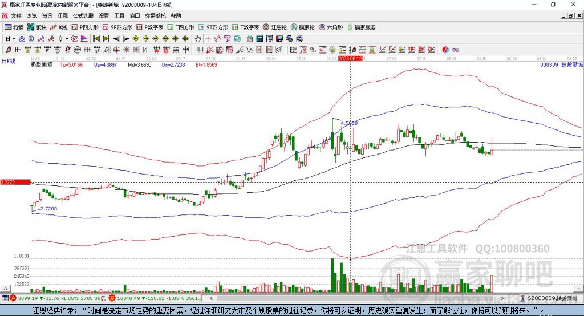
Task: Select the hand pan tool
Action: click(198, 39)
